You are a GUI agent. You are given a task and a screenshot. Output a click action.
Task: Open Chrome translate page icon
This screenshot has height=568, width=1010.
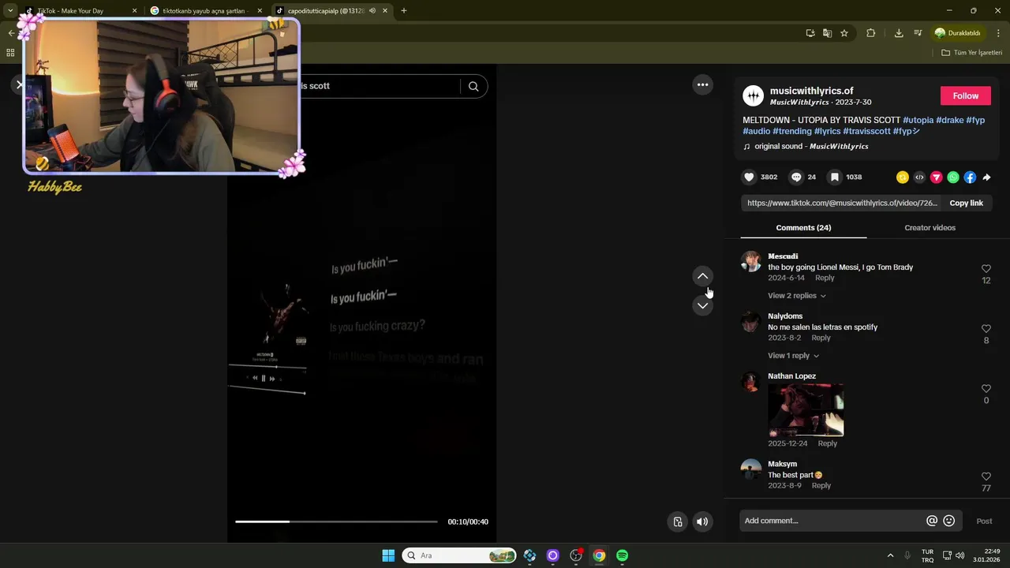(x=827, y=33)
